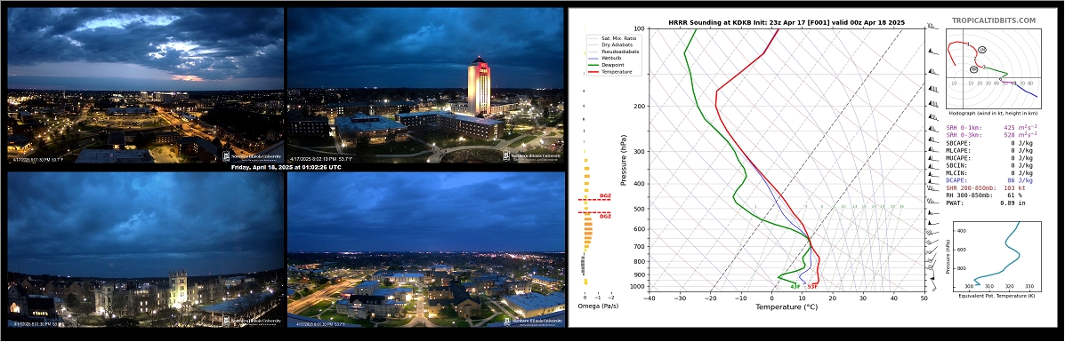Click the 'Pressure (hPa)' y-axis label of skew-T
1065x342 pixels.
pos(624,159)
